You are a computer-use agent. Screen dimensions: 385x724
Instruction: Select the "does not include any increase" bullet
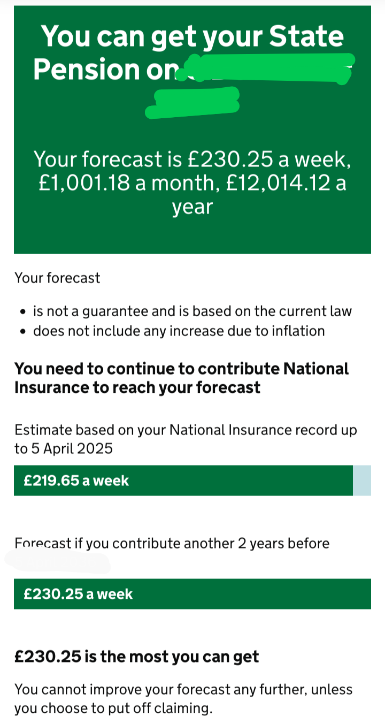pyautogui.click(x=179, y=331)
